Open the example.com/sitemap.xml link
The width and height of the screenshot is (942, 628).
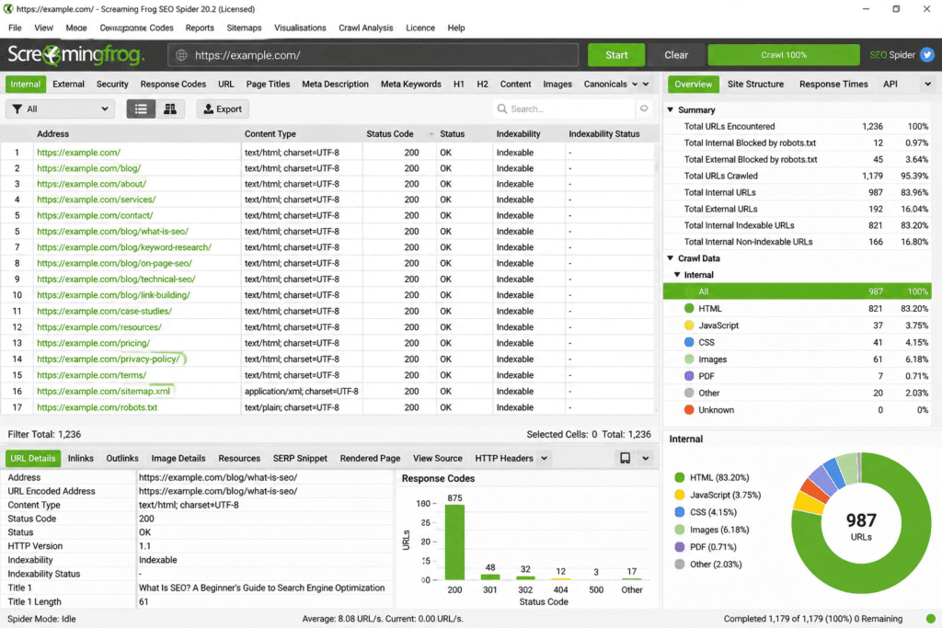(103, 391)
